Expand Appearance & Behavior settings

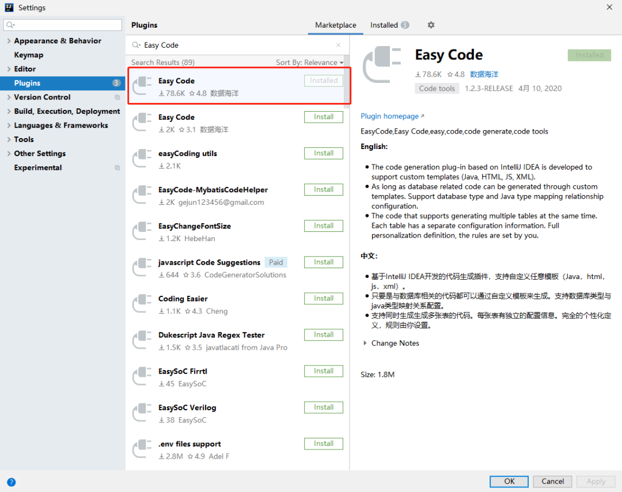coord(9,41)
